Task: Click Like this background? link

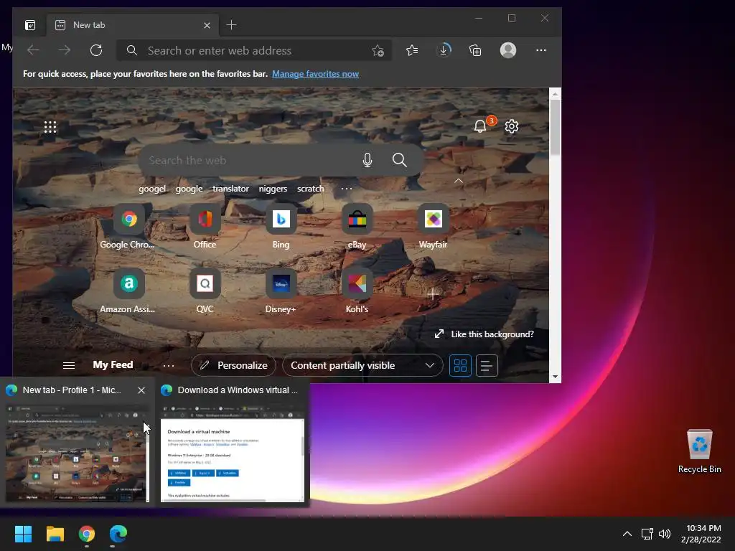Action: [x=484, y=334]
